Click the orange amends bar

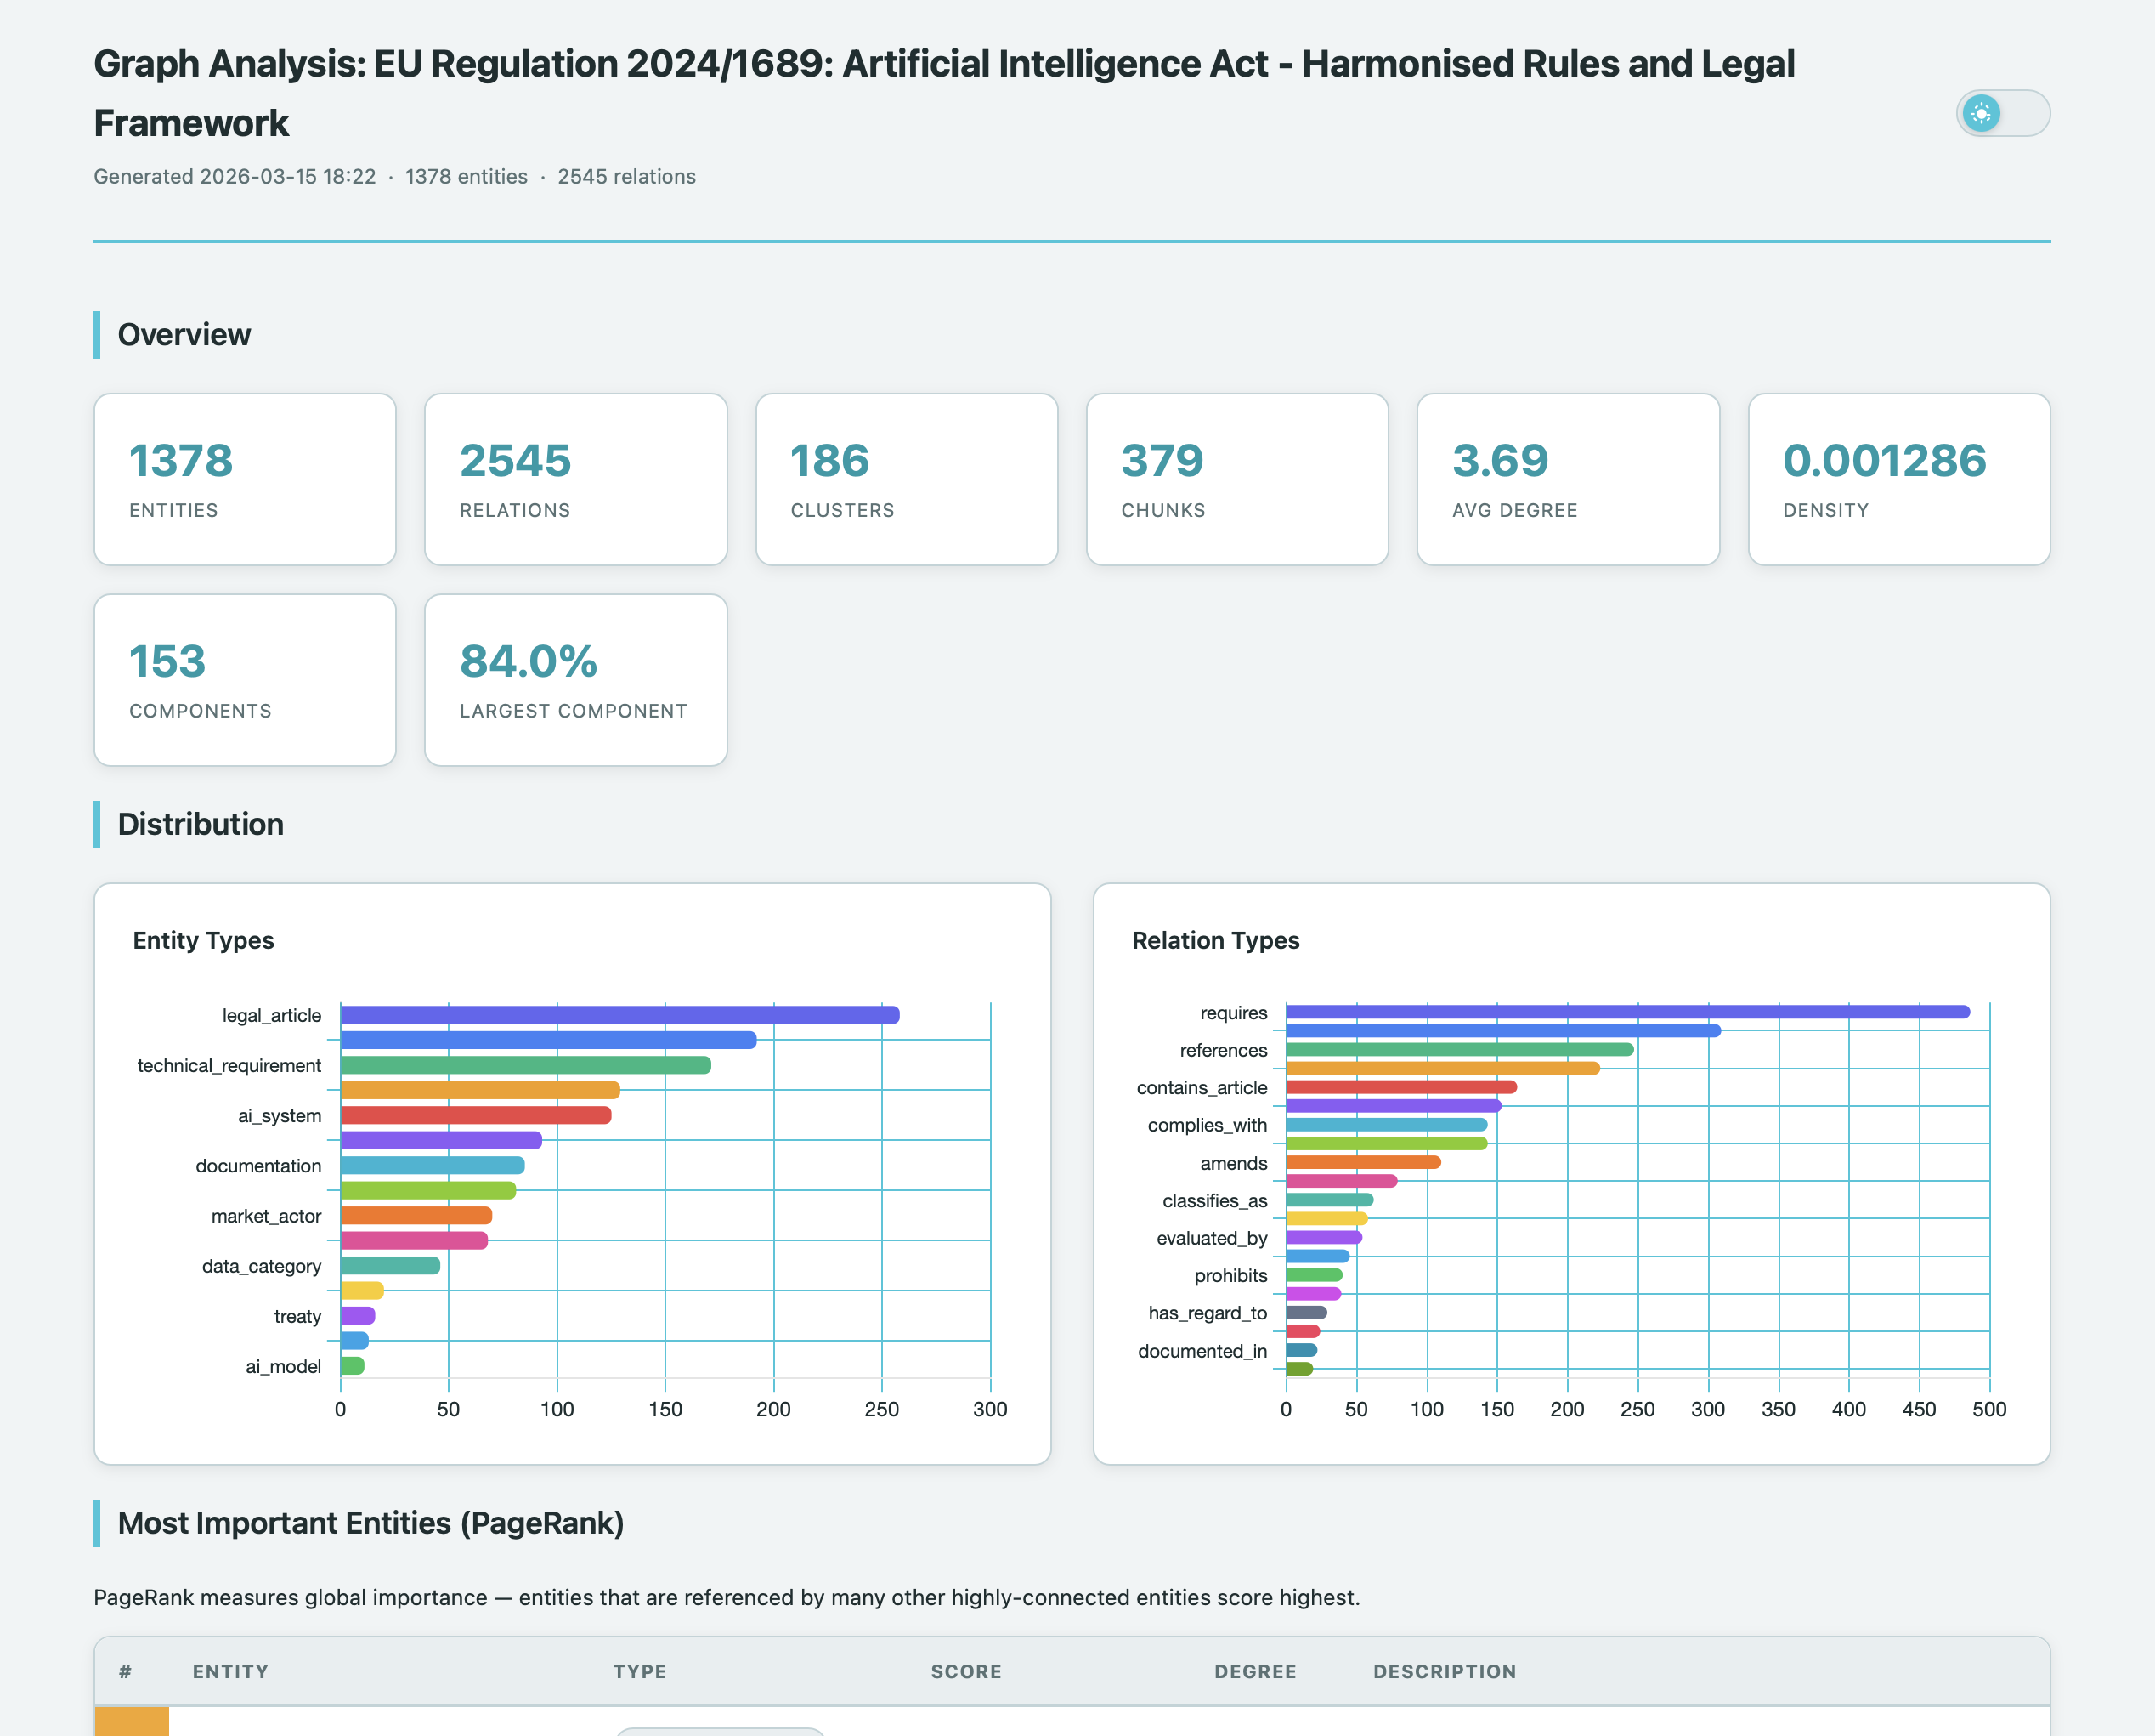click(x=1362, y=1162)
